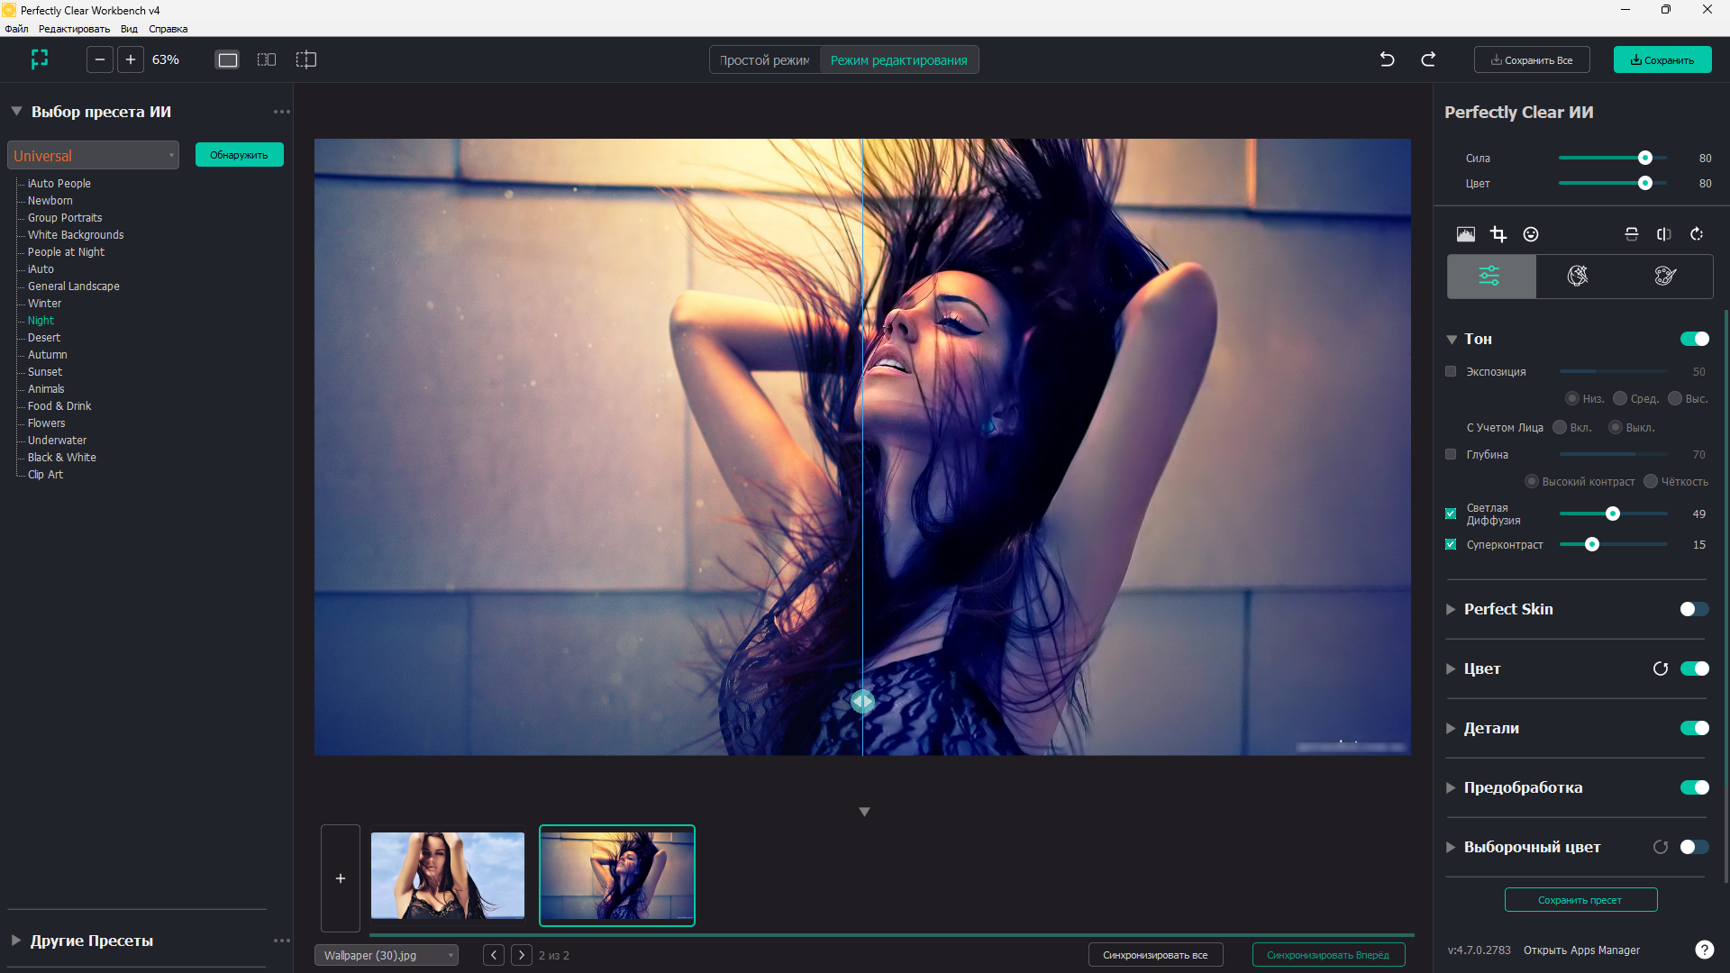Screen dimensions: 1730x973
Task: Open the face detection smiley icon
Action: pyautogui.click(x=1531, y=234)
